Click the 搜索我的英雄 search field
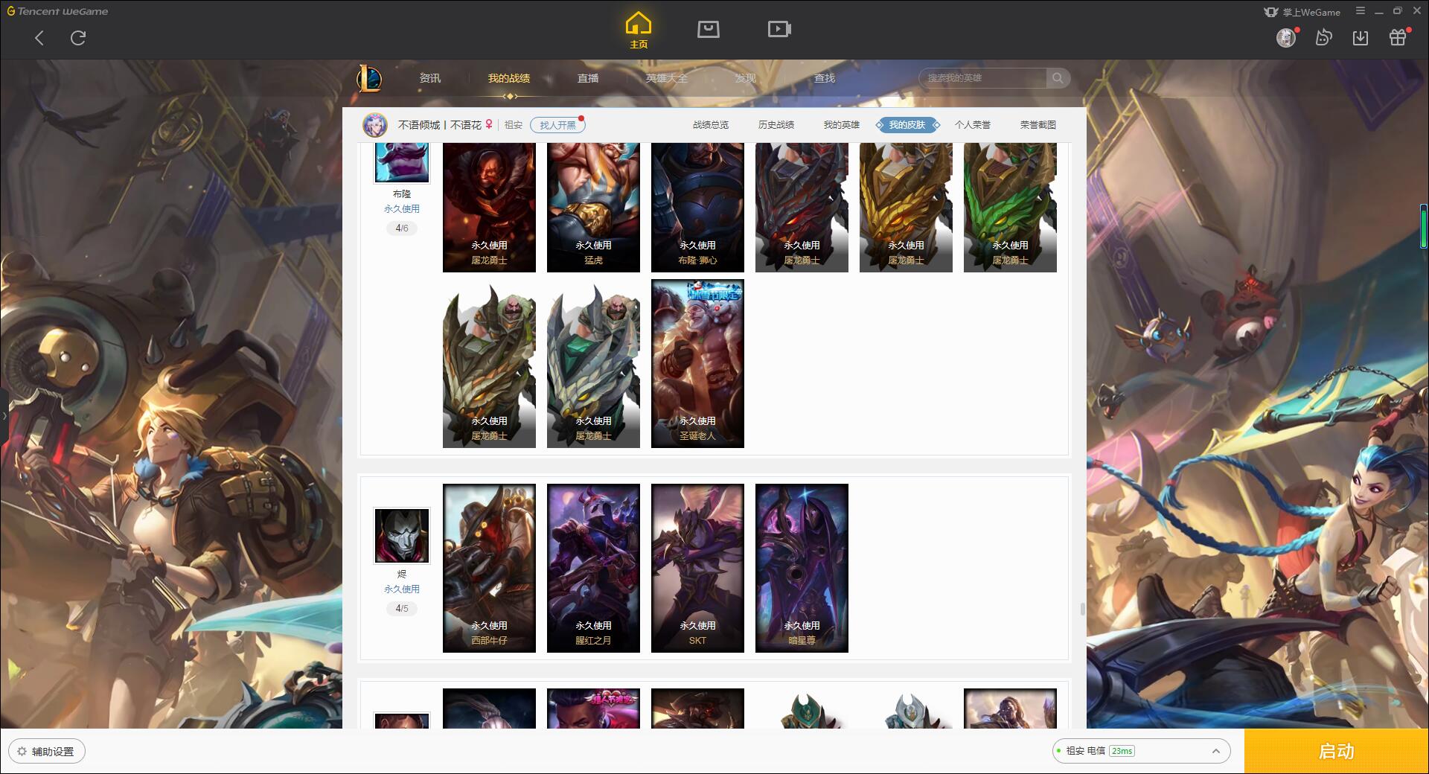Screen dimensions: 1429x774 (x=982, y=78)
